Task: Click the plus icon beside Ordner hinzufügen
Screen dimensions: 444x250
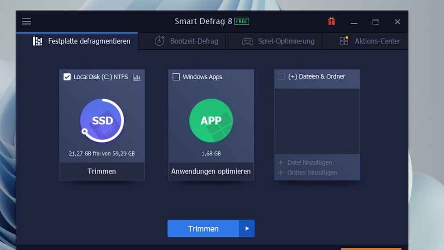Action: pos(280,173)
